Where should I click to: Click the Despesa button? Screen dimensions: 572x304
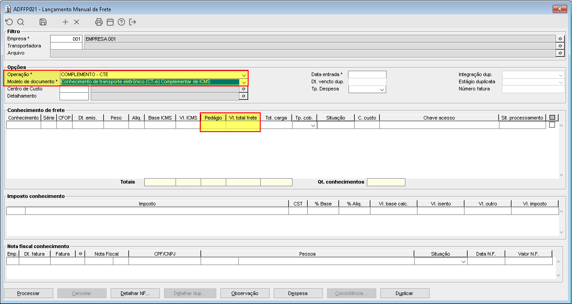298,294
